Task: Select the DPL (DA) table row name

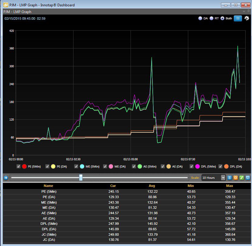Action: pyautogui.click(x=49, y=229)
